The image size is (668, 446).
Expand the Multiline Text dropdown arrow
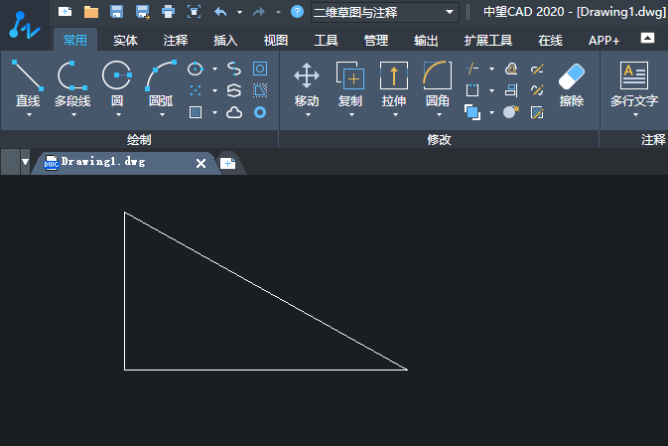635,114
